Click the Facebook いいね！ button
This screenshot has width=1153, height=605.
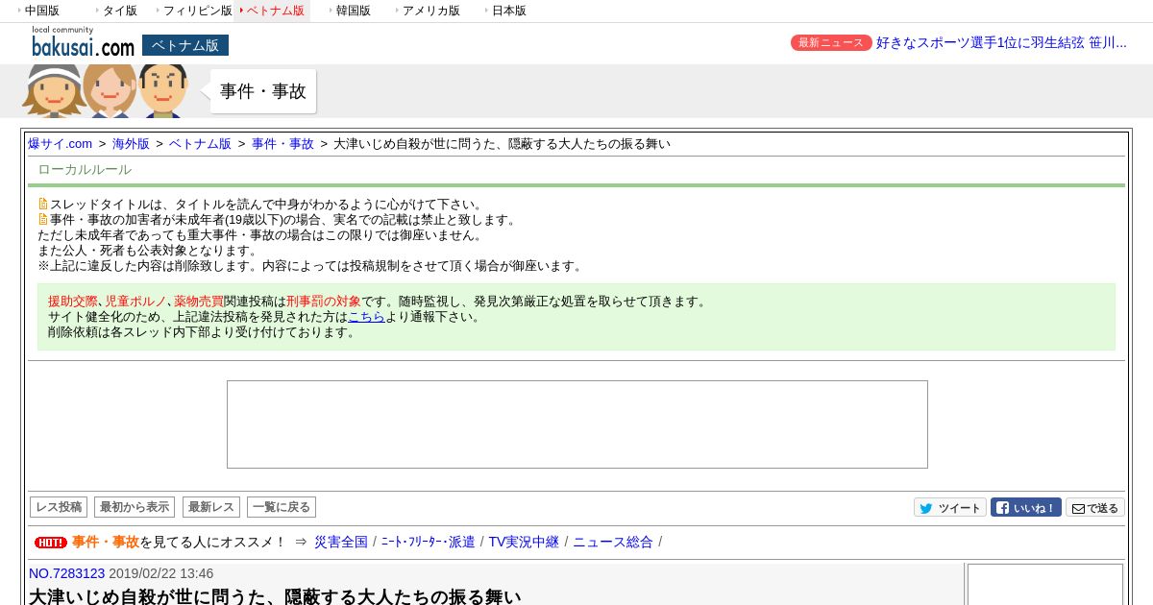point(1026,508)
